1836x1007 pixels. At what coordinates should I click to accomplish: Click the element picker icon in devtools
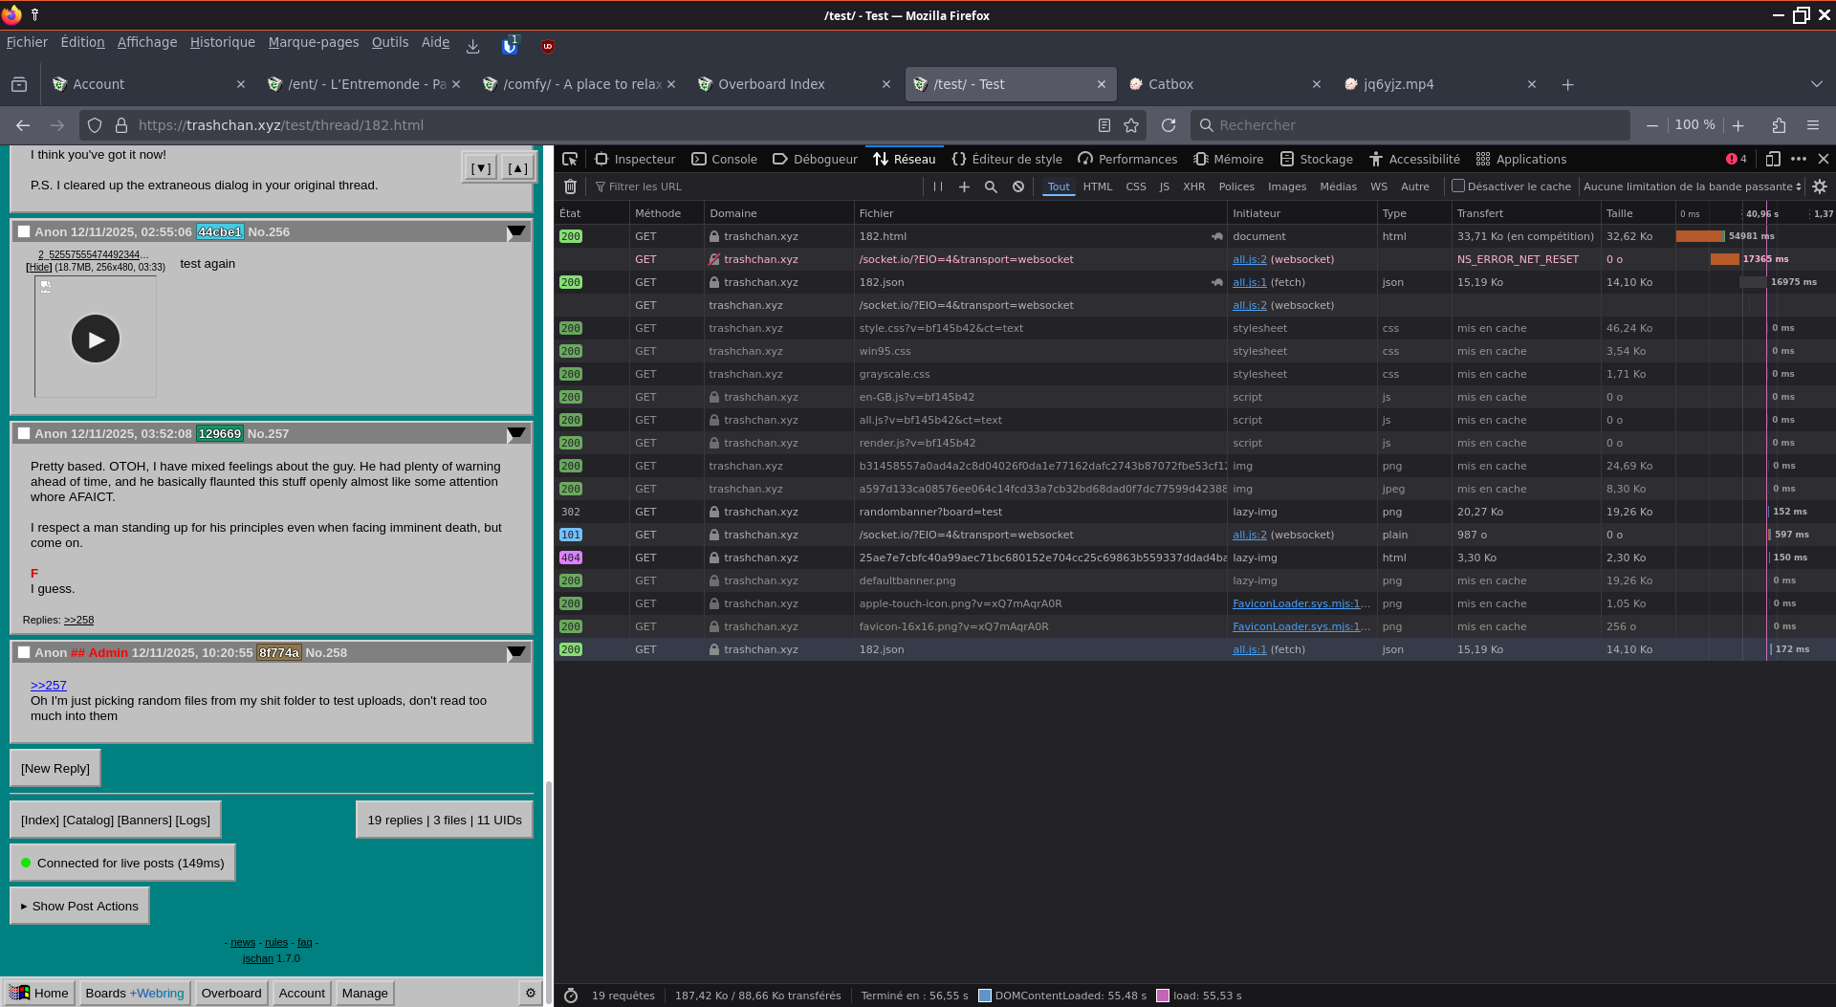click(570, 159)
